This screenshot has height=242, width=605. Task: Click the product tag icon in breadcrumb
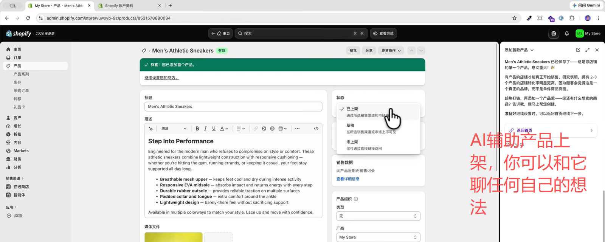coord(144,51)
